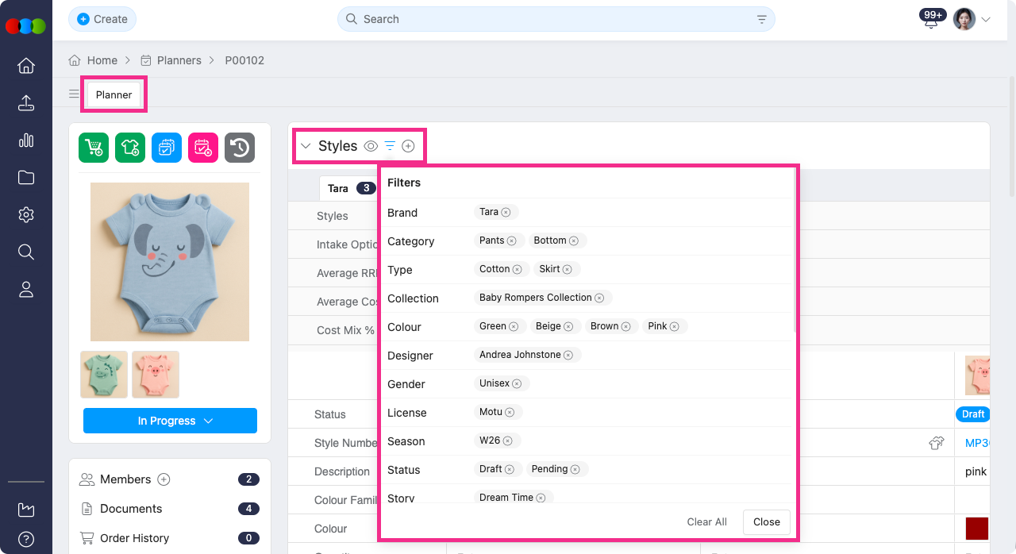This screenshot has height=554, width=1016.
Task: Expand the user profile menu arrow
Action: tap(986, 20)
